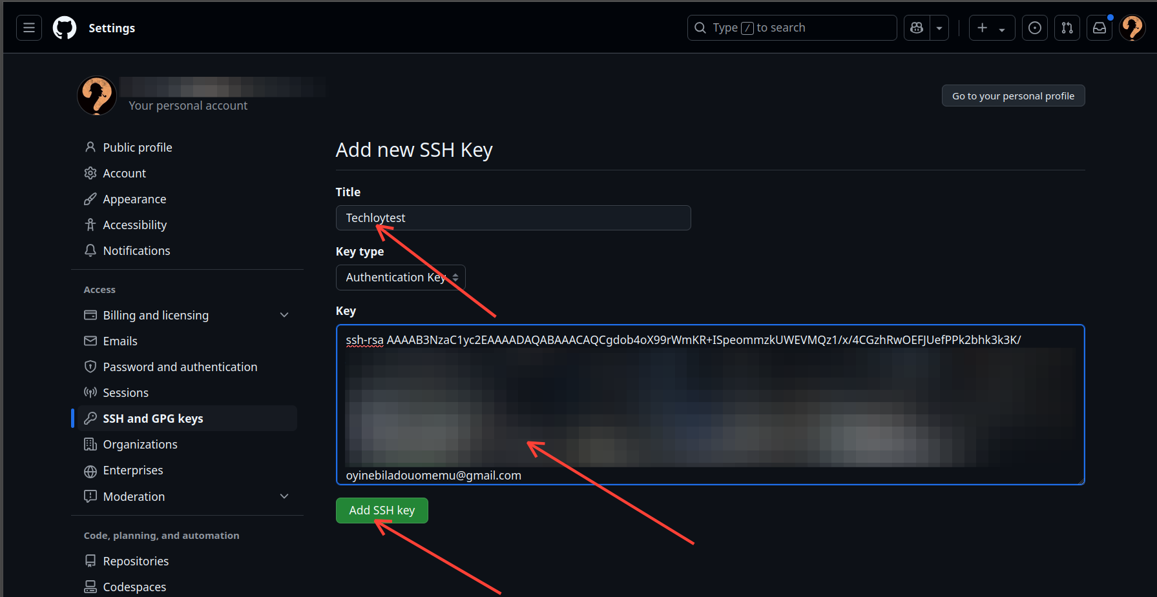Click the GitHub logo icon
This screenshot has height=597, width=1157.
point(65,28)
